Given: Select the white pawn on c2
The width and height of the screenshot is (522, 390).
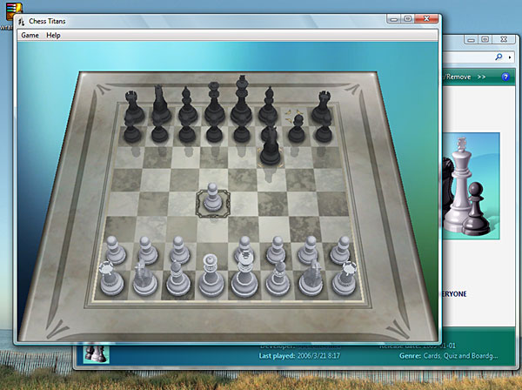Looking at the screenshot, I should [x=180, y=250].
